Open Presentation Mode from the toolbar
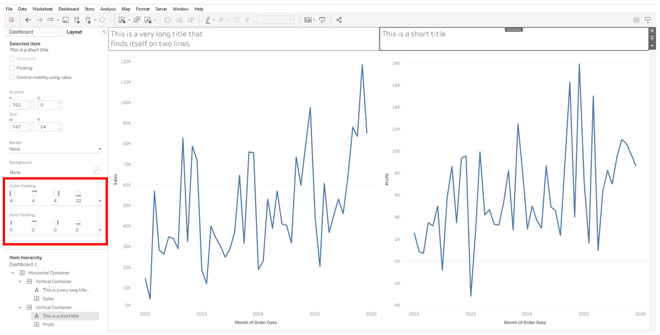The height and width of the screenshot is (335, 660). 322,20
